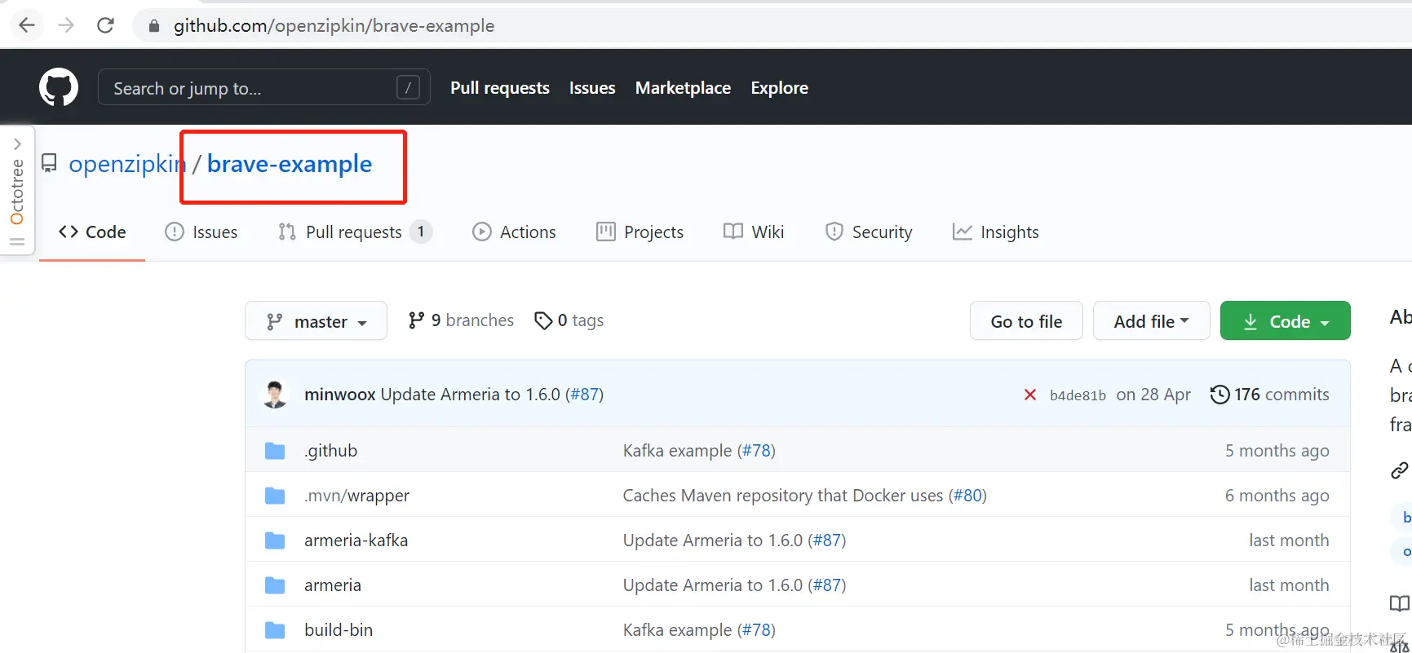
Task: Click the Octotree menu lines icon
Action: (x=17, y=241)
